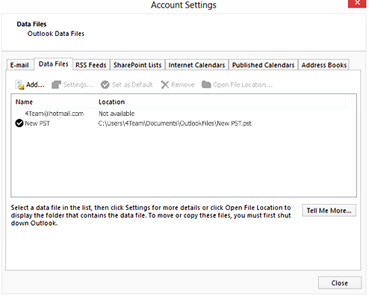
Task: Click the Tell Me More button
Action: coord(329,211)
